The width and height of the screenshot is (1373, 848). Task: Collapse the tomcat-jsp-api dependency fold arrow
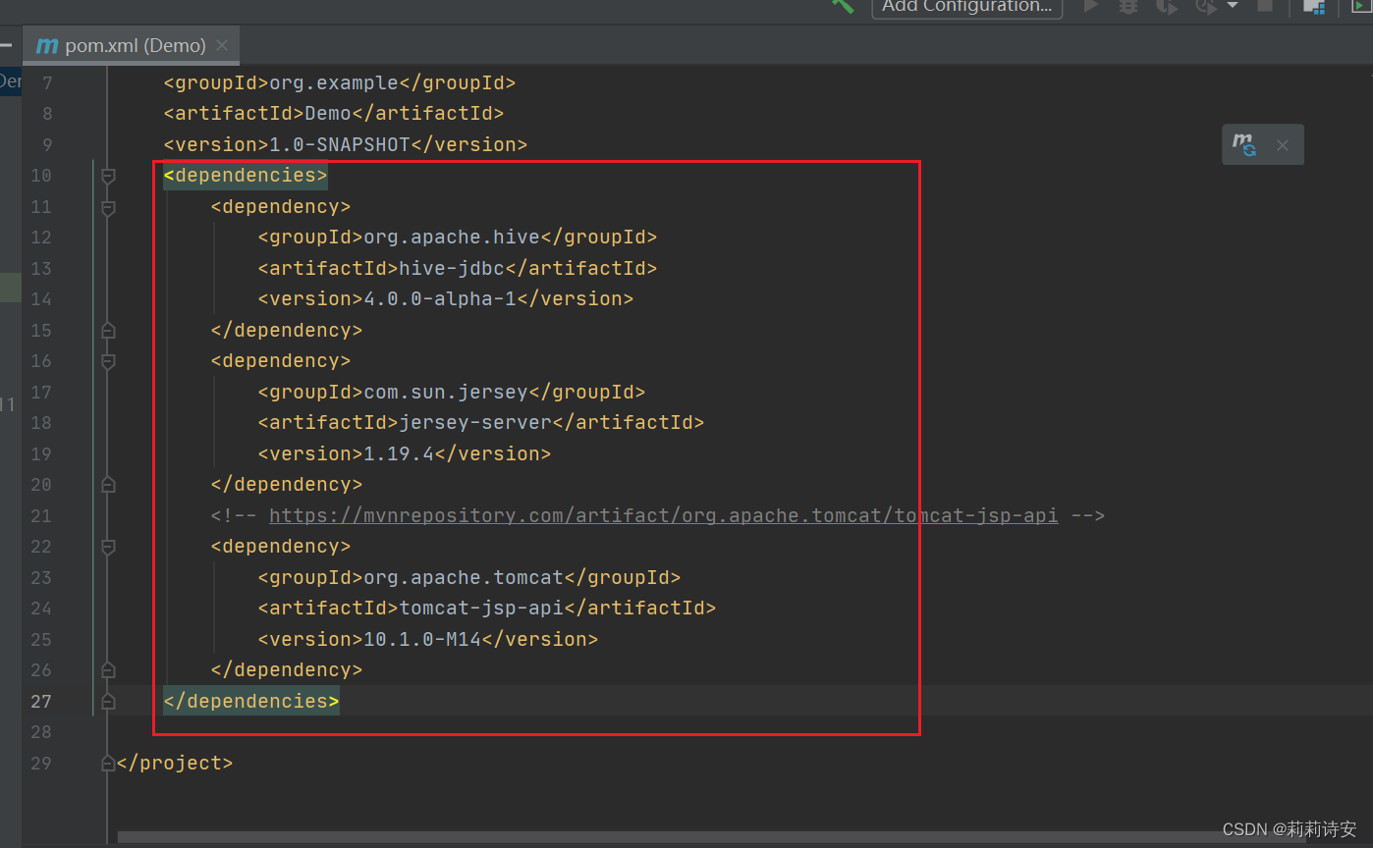(107, 546)
